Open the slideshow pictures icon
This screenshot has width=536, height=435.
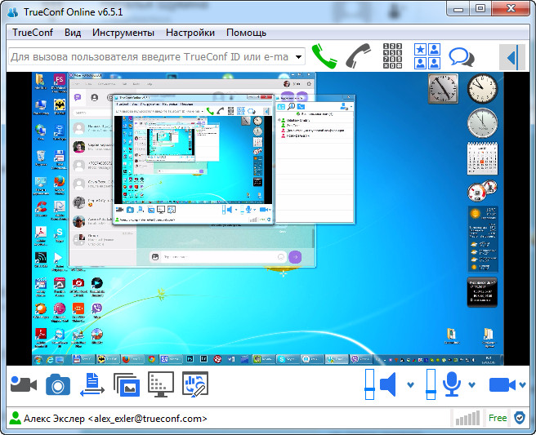click(x=127, y=384)
